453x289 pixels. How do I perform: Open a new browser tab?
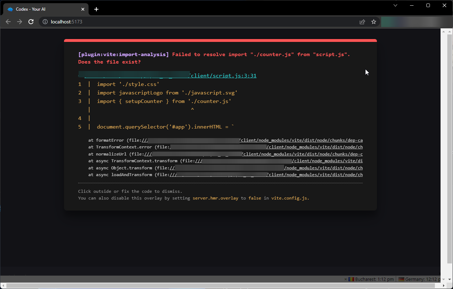96,9
